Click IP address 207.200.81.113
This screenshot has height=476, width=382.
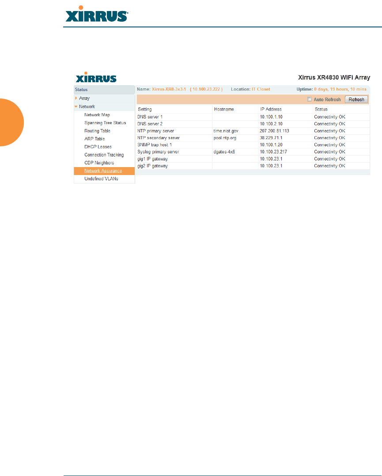[x=274, y=131]
